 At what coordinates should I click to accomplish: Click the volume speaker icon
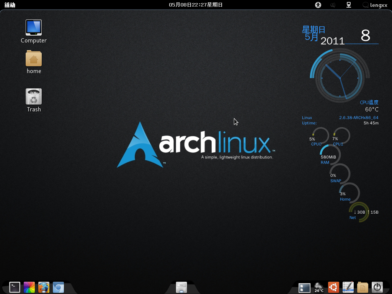click(x=333, y=5)
